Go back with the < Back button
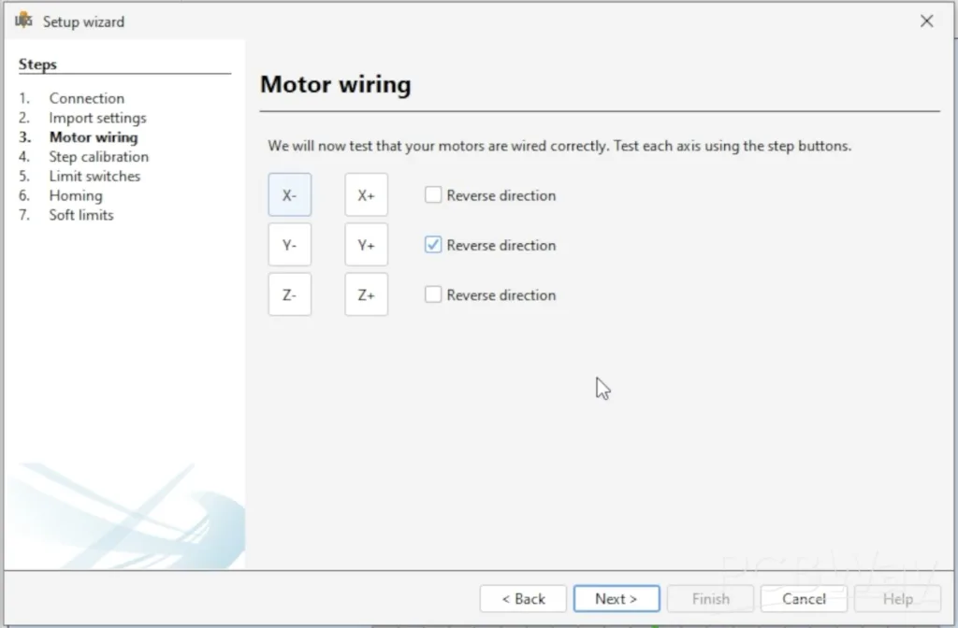The width and height of the screenshot is (958, 628). pos(523,599)
